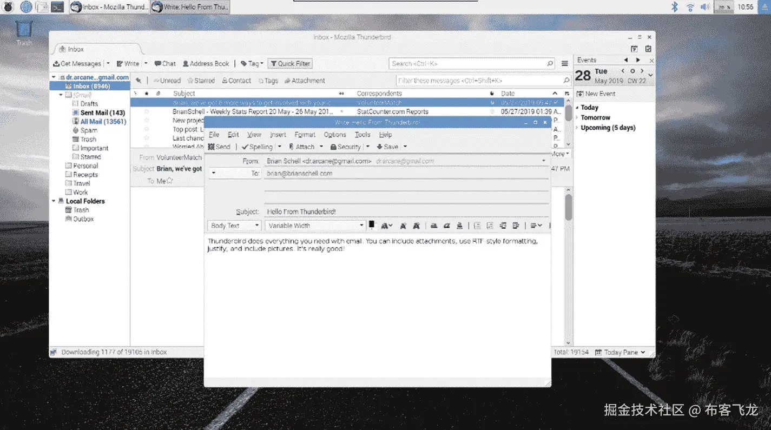Click the Raspberry Pi menu icon
Viewport: 771px width, 430px height.
click(x=8, y=7)
